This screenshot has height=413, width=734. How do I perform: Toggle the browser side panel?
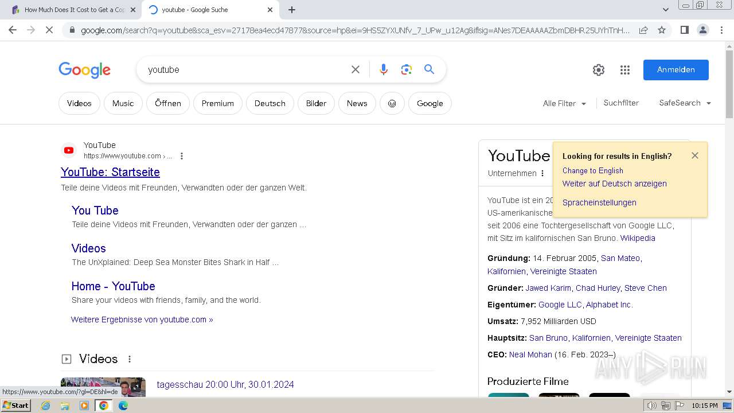tap(684, 30)
